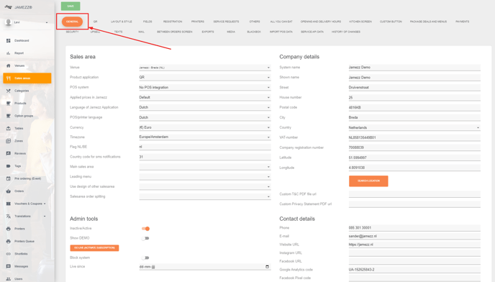
Task: Click the Tables icon
Action: [x=9, y=129]
